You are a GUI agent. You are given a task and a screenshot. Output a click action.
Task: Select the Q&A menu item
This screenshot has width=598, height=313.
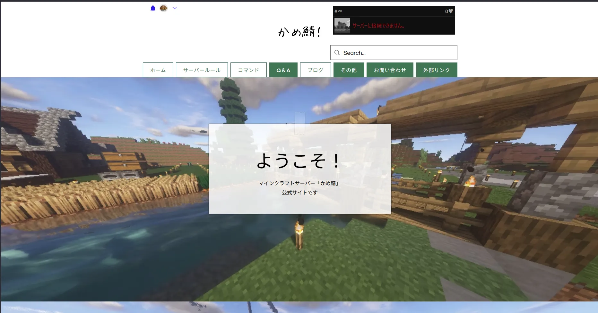coord(283,70)
